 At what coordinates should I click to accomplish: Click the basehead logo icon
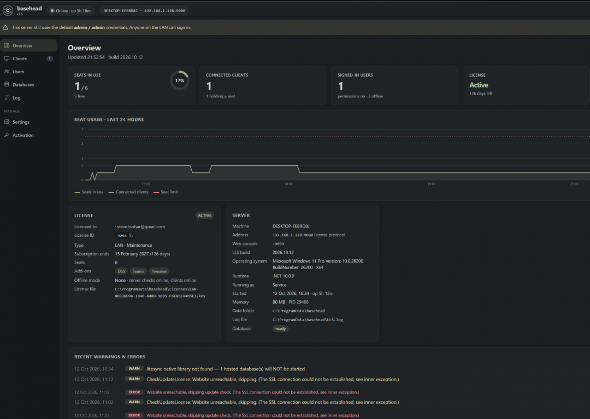(x=8, y=10)
